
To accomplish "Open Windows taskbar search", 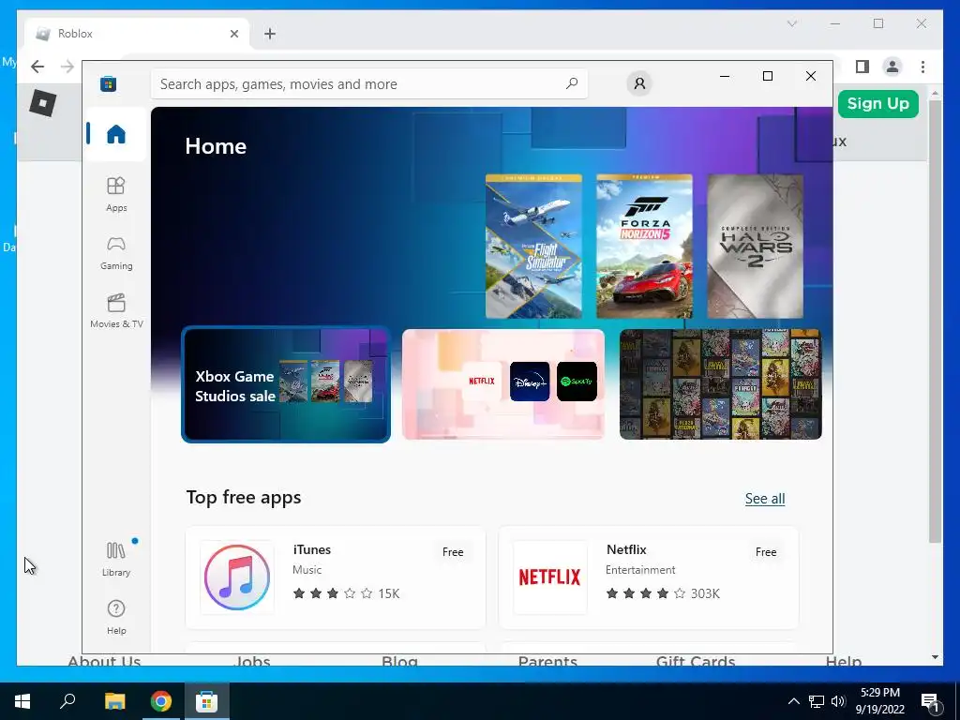I will point(67,701).
